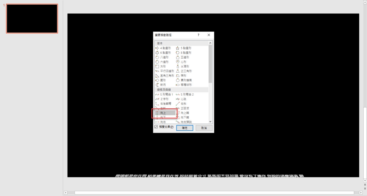Pick the 五邊形 pentagon path
The image size is (367, 196).
[182, 57]
